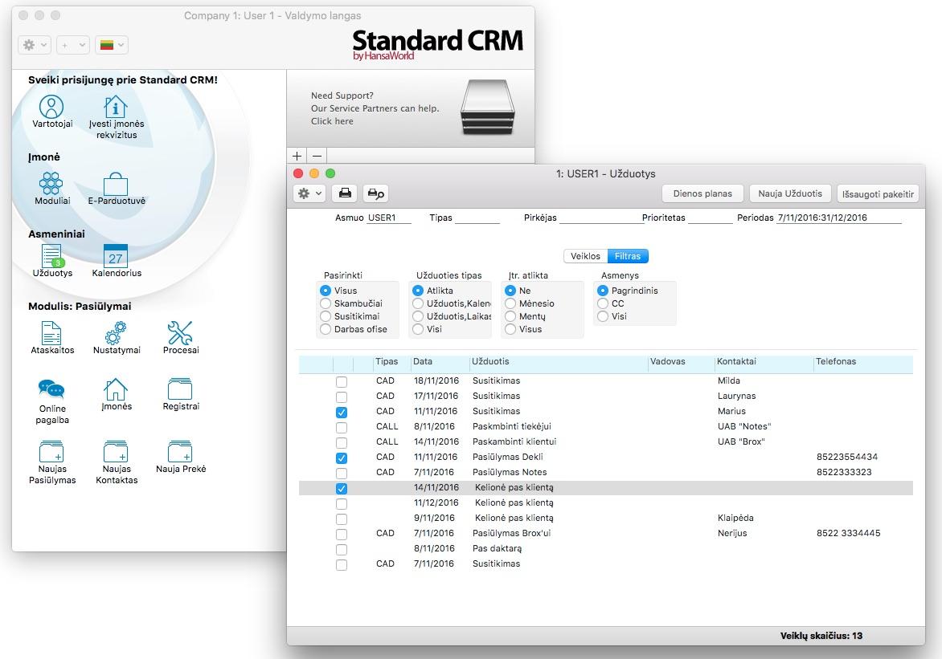Open the plus dropdown in Valdymo langas
The image size is (942, 659).
tap(73, 45)
